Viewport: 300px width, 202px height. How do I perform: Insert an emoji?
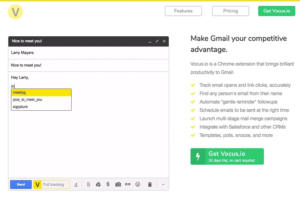(138, 184)
